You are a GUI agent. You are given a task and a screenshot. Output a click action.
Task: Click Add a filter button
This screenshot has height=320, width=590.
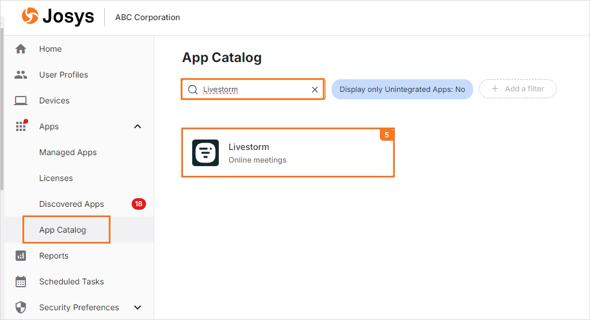pyautogui.click(x=517, y=88)
